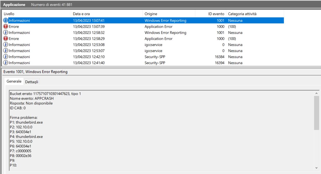Image resolution: width=321 pixels, height=174 pixels.
Task: Click the info icon of the 12:58:32 event
Action: 6,33
